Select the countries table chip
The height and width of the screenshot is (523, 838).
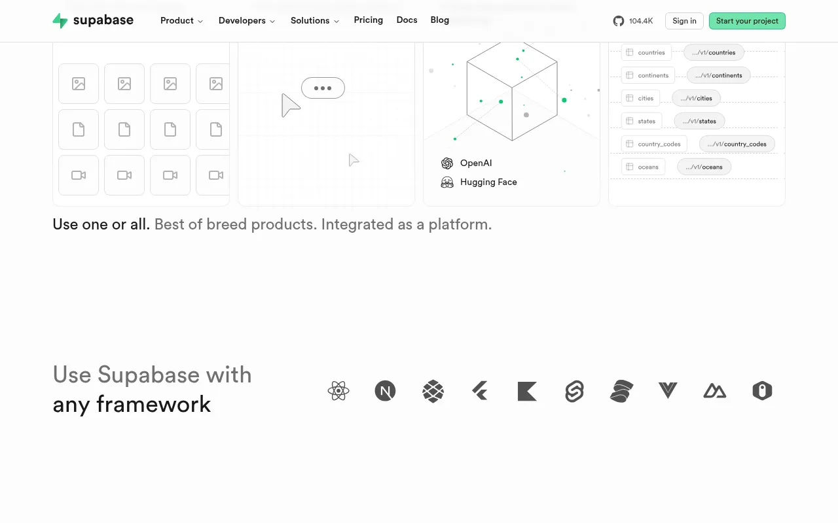point(647,52)
